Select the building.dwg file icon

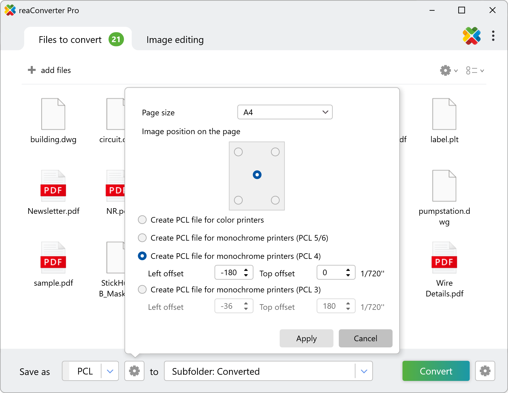point(53,114)
